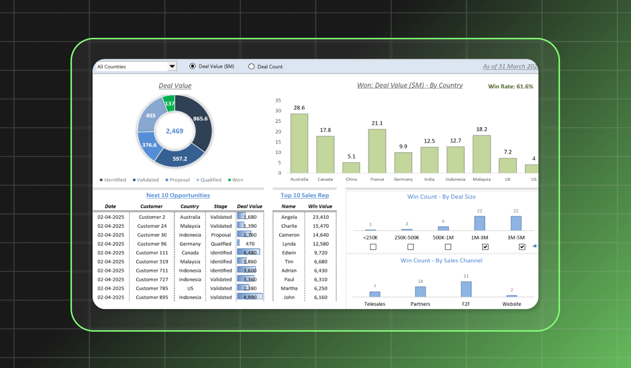The image size is (631, 368).
Task: Click the Deal Value chart title
Action: (x=175, y=86)
